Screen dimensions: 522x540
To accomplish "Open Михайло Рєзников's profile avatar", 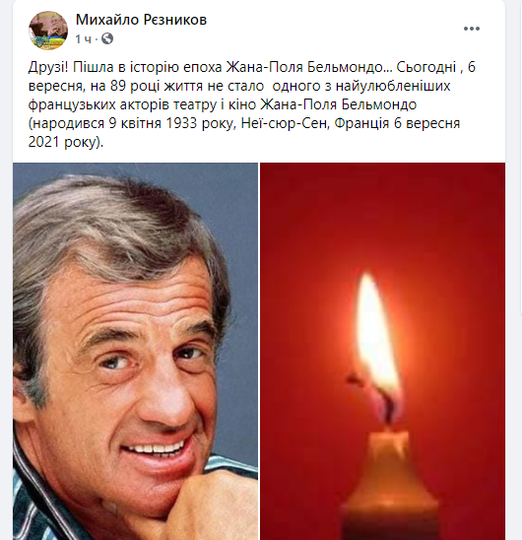I will pyautogui.click(x=48, y=31).
